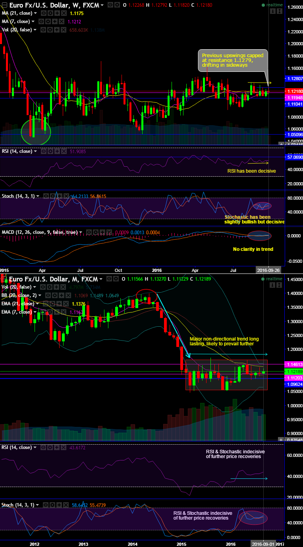Toggle MACD indicator visibility
The image size is (303, 547).
tap(89, 232)
